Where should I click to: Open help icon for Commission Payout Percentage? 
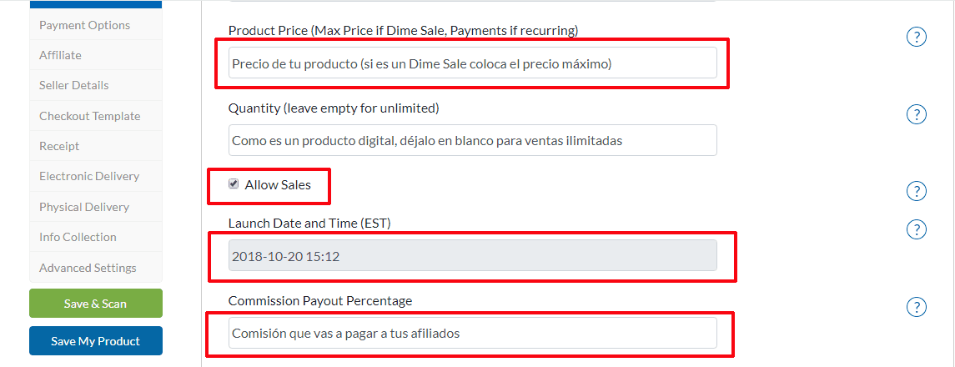tap(916, 307)
